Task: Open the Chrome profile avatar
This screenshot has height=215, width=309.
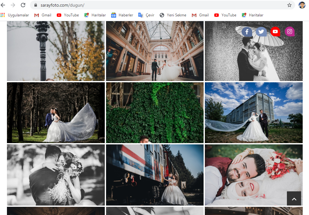Action: (x=302, y=5)
